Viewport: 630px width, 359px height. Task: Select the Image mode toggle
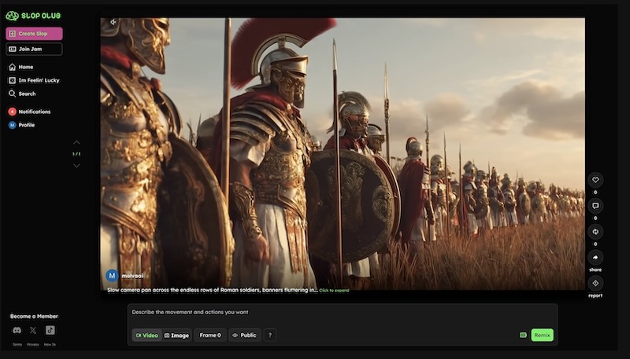176,335
